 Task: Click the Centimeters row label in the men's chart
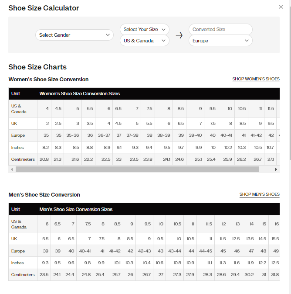click(23, 275)
